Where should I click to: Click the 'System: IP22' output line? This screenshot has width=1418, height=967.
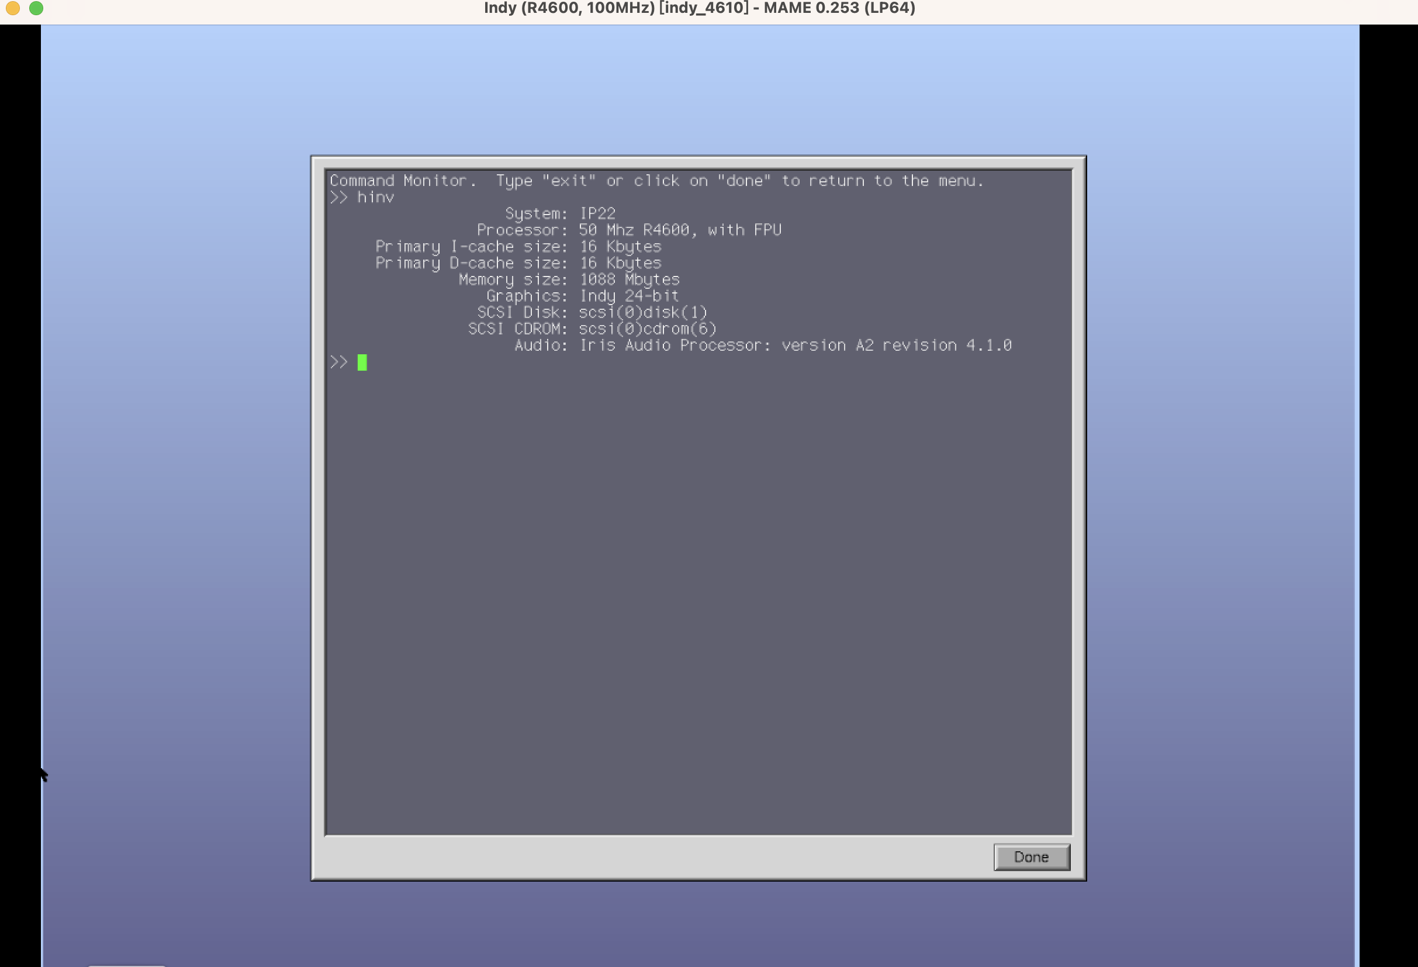(x=559, y=213)
